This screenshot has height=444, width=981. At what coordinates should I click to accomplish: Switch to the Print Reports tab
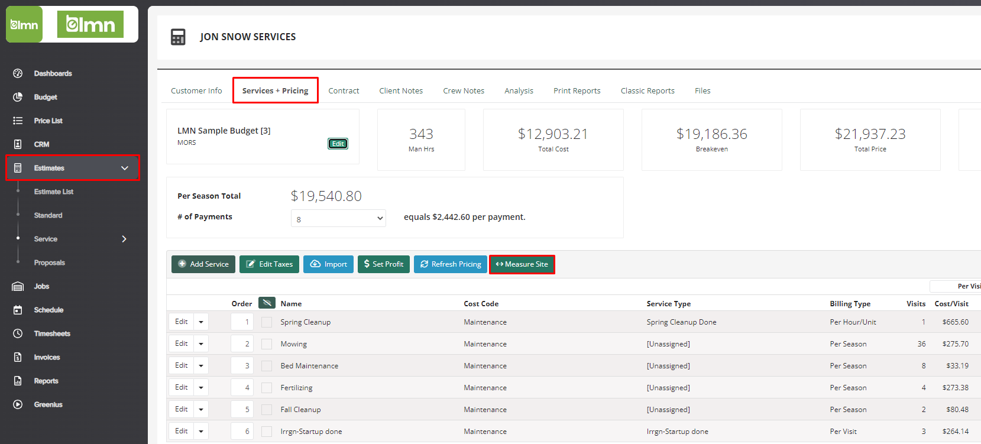coord(577,90)
